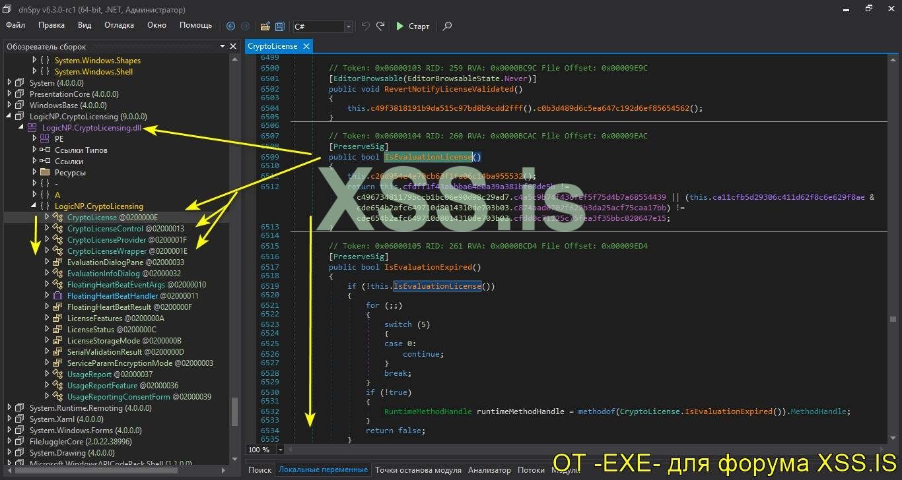Select FloatingHeartBeatResult in the tree
Image resolution: width=902 pixels, height=480 pixels.
tap(129, 307)
